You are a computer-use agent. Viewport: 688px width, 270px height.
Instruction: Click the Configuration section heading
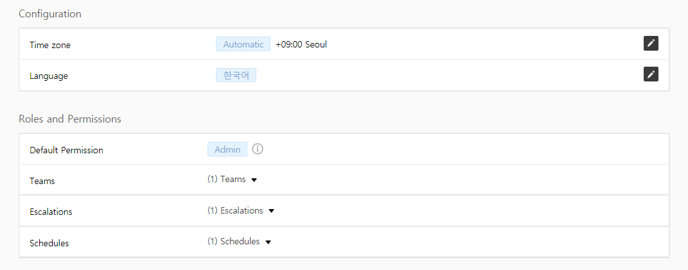tap(50, 13)
